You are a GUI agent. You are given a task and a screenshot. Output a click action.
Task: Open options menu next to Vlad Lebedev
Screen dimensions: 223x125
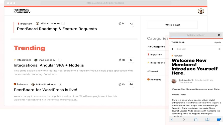(60, 60)
